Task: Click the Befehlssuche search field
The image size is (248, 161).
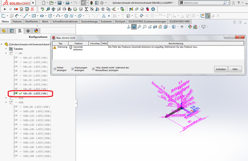Action: (203, 3)
